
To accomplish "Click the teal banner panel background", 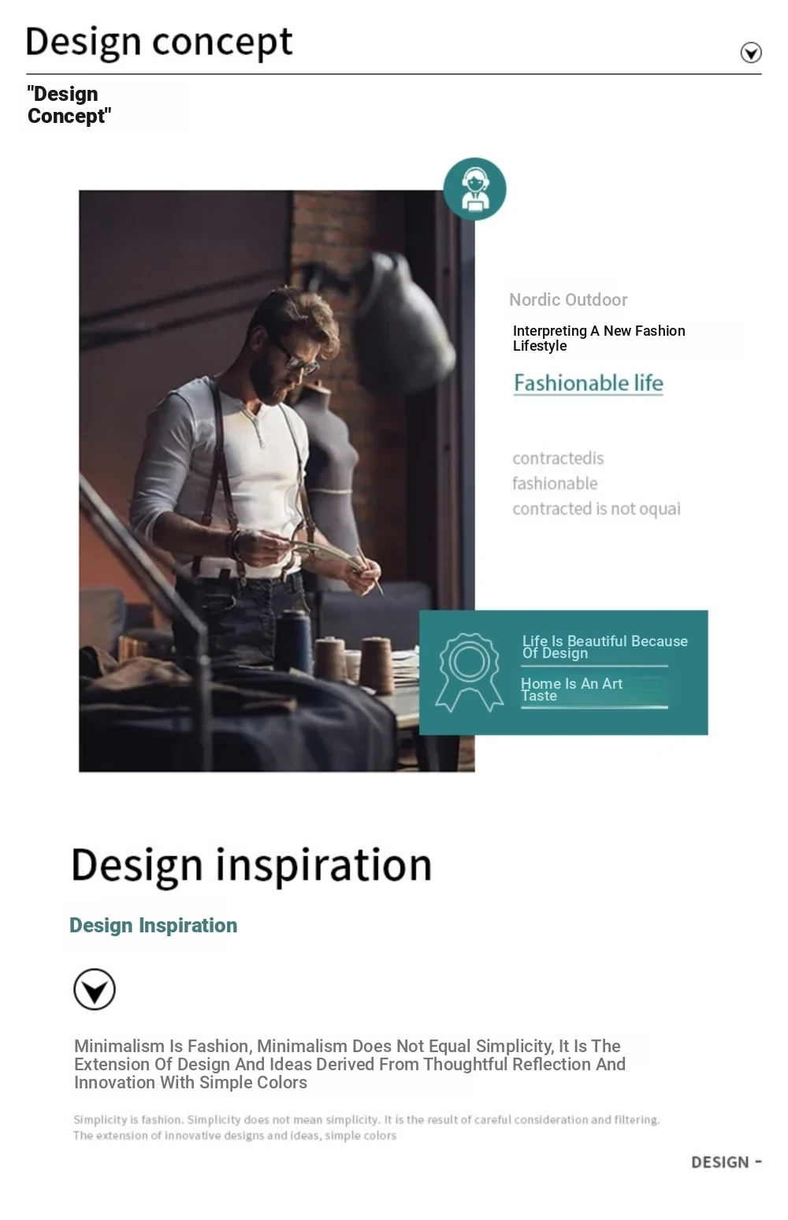I will [563, 672].
